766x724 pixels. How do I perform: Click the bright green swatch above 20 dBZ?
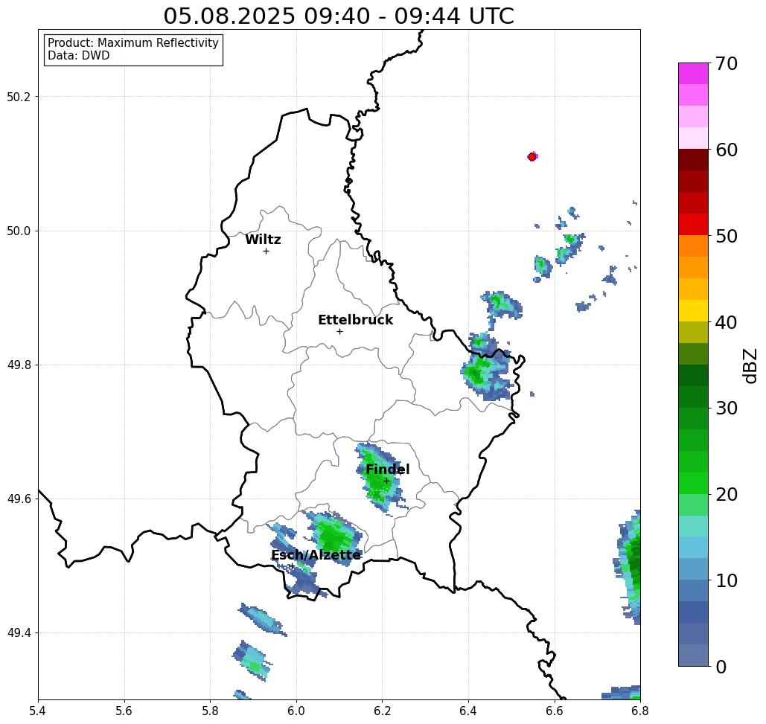coord(693,483)
